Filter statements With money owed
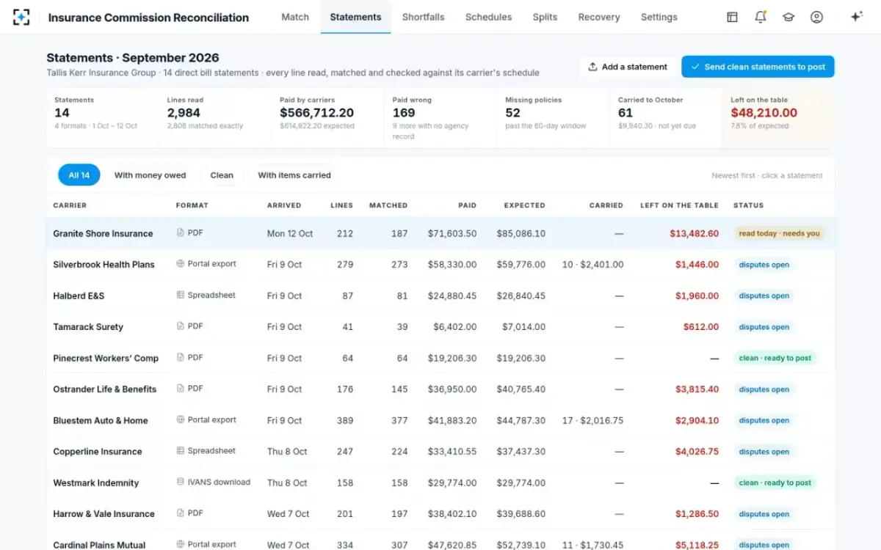The width and height of the screenshot is (881, 550). (x=150, y=175)
